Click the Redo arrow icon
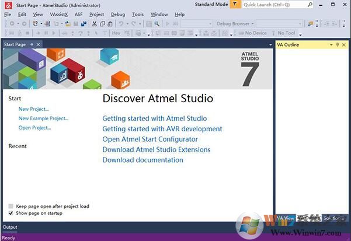351x241 pixels. click(134, 23)
